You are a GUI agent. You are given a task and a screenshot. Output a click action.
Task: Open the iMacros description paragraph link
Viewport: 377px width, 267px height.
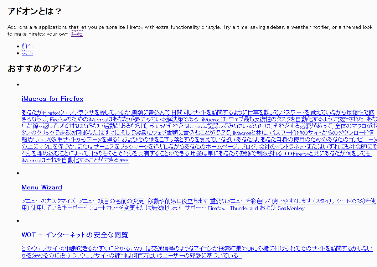pyautogui.click(x=199, y=136)
